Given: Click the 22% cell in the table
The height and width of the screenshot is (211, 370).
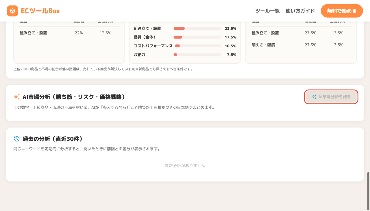Looking at the screenshot, I should [79, 33].
